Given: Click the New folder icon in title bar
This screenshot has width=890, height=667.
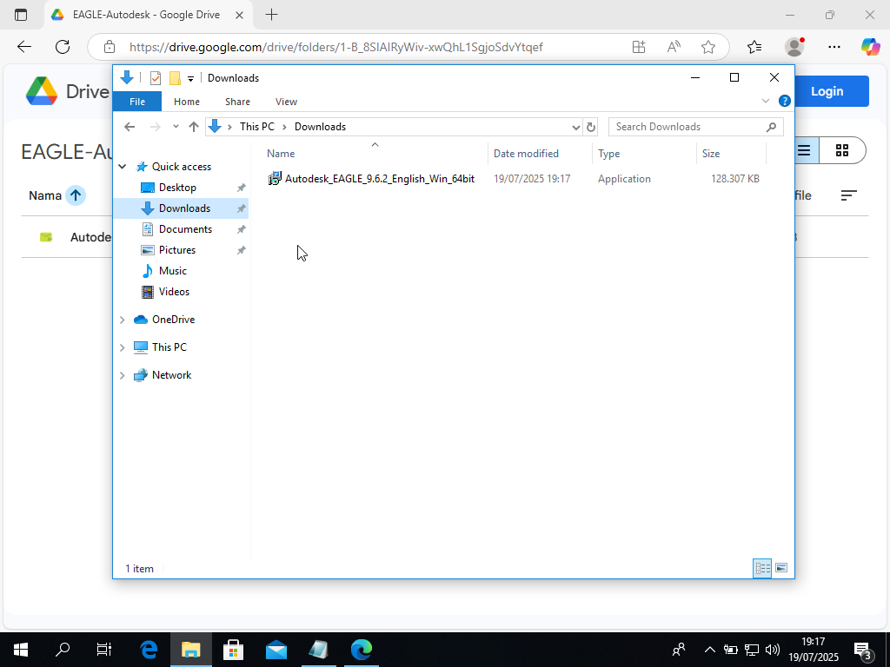Looking at the screenshot, I should click(174, 78).
